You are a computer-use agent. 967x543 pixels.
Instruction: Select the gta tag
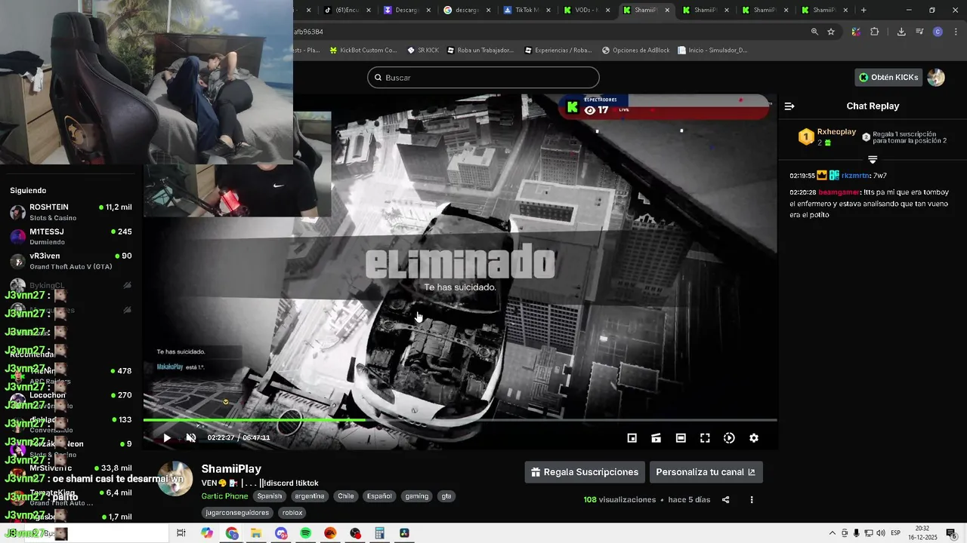click(446, 496)
